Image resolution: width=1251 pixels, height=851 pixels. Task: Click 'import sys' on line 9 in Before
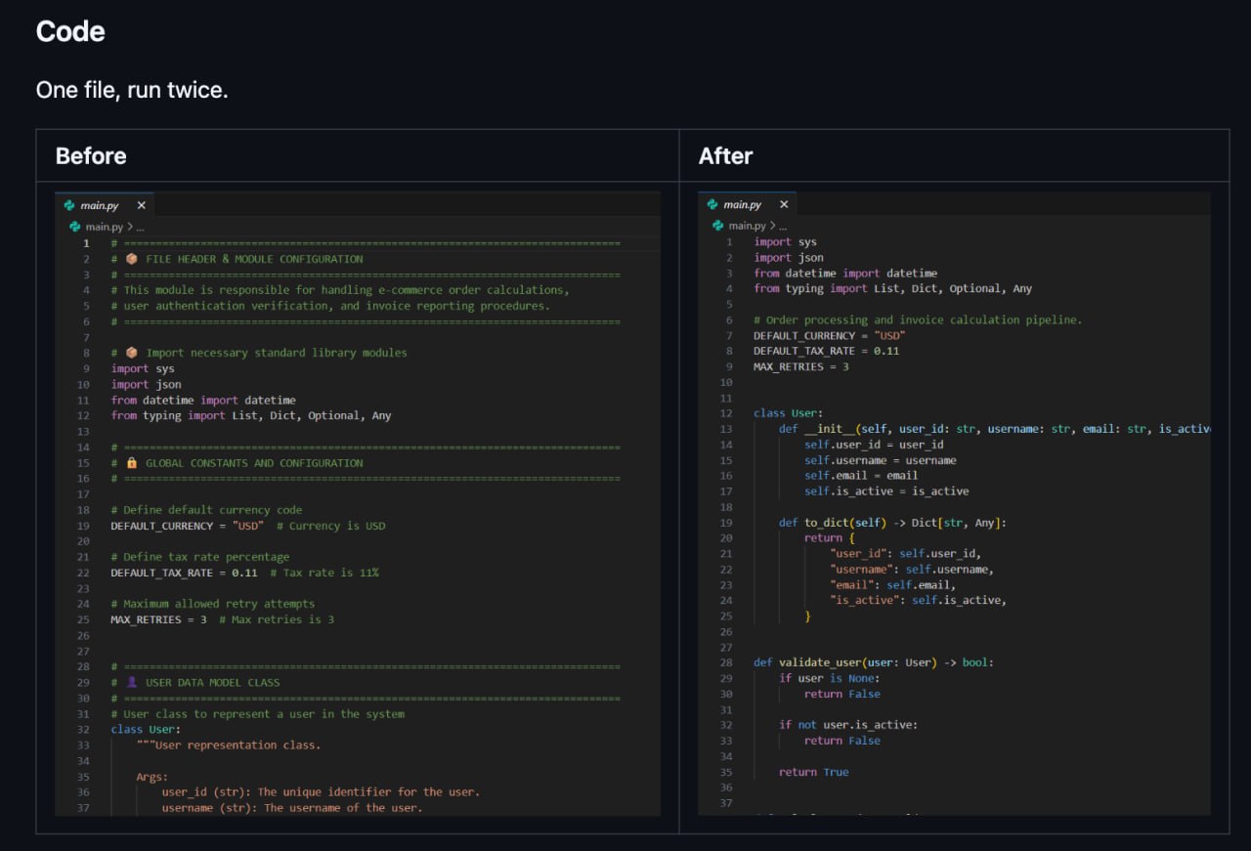click(143, 368)
